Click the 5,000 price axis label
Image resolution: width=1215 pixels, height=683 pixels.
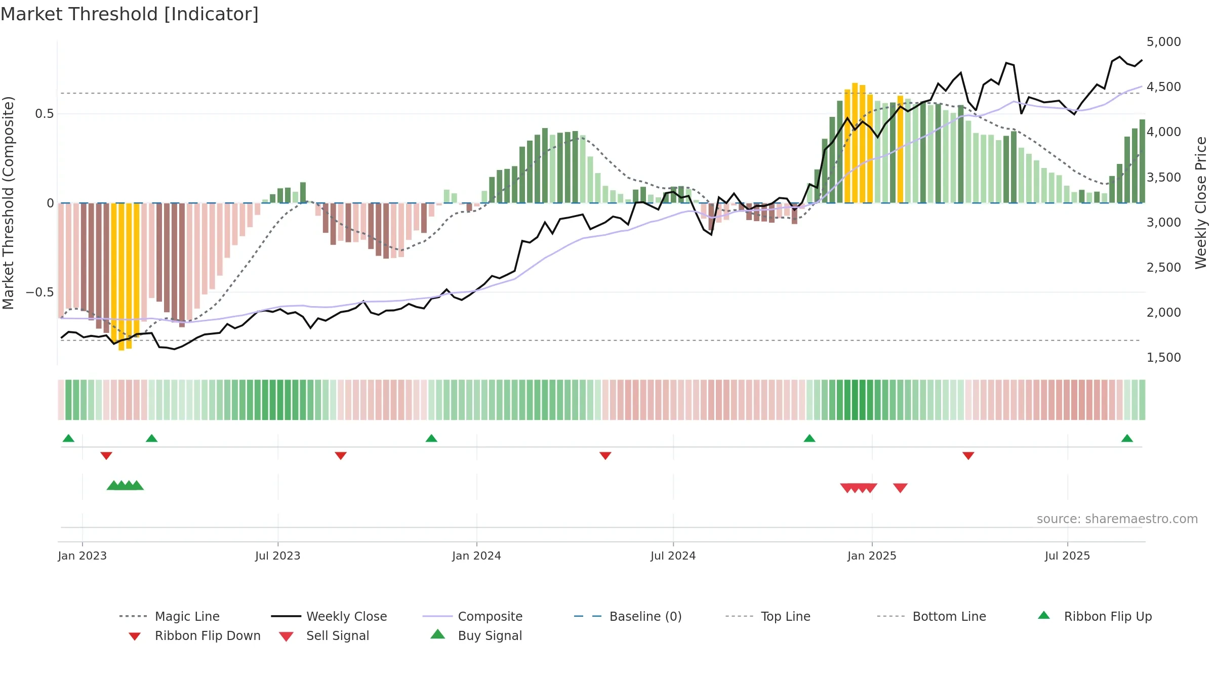(1164, 41)
